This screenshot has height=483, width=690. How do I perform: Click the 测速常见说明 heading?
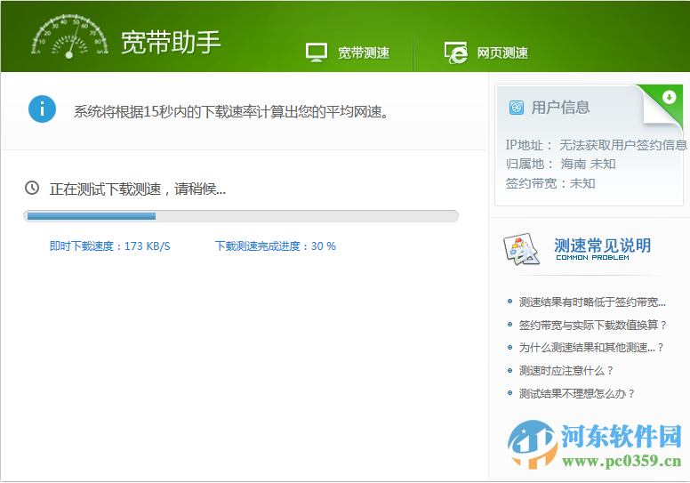[x=603, y=246]
